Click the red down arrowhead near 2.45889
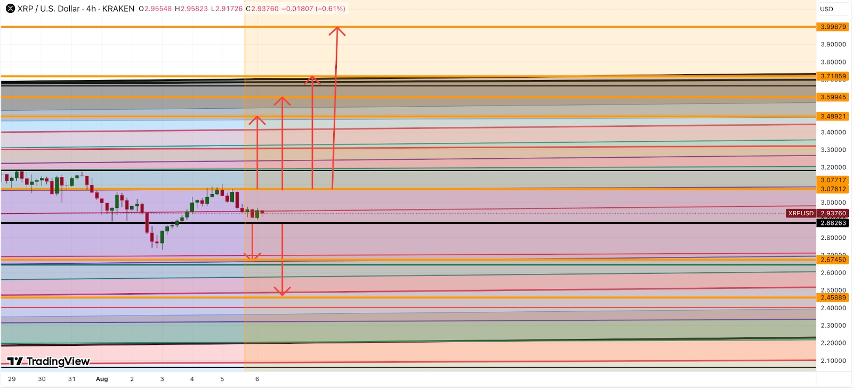This screenshot has height=388, width=853. pos(282,291)
